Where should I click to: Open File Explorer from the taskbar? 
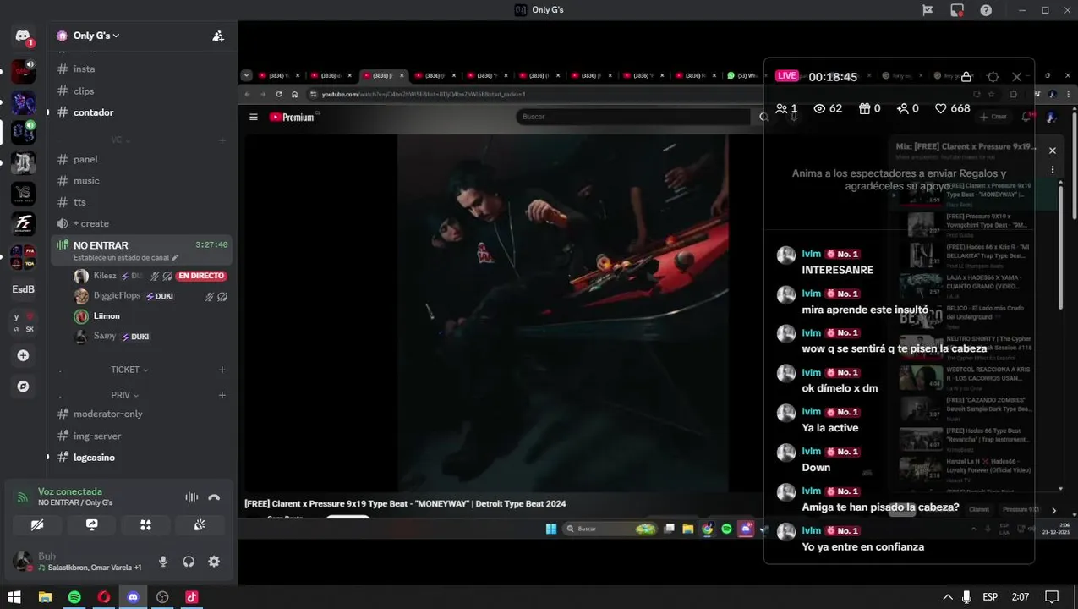tap(45, 597)
